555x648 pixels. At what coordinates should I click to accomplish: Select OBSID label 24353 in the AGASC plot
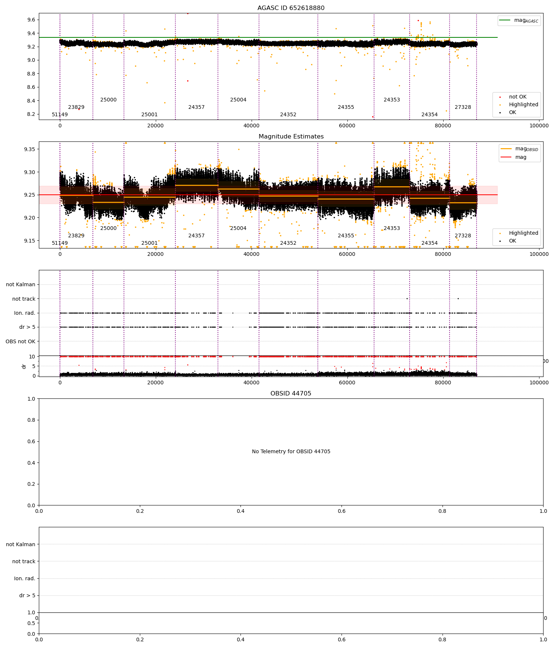tap(392, 100)
